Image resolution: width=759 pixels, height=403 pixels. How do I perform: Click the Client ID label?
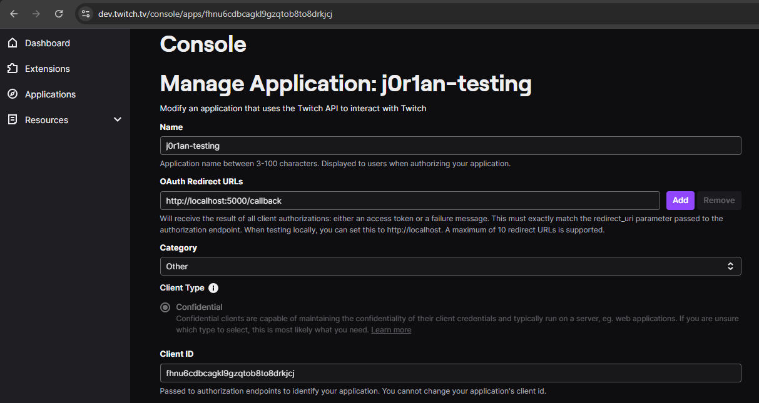pyautogui.click(x=176, y=354)
